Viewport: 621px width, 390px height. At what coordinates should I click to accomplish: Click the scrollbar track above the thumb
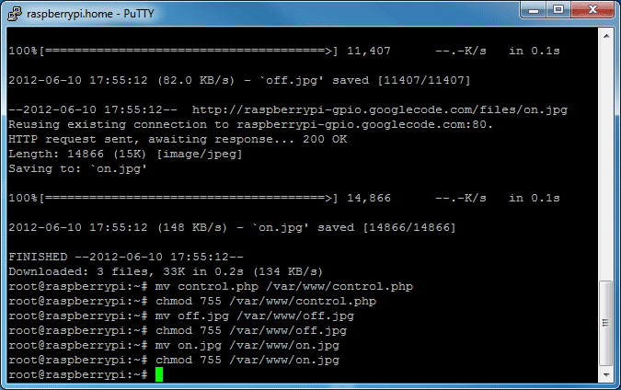(x=605, y=156)
